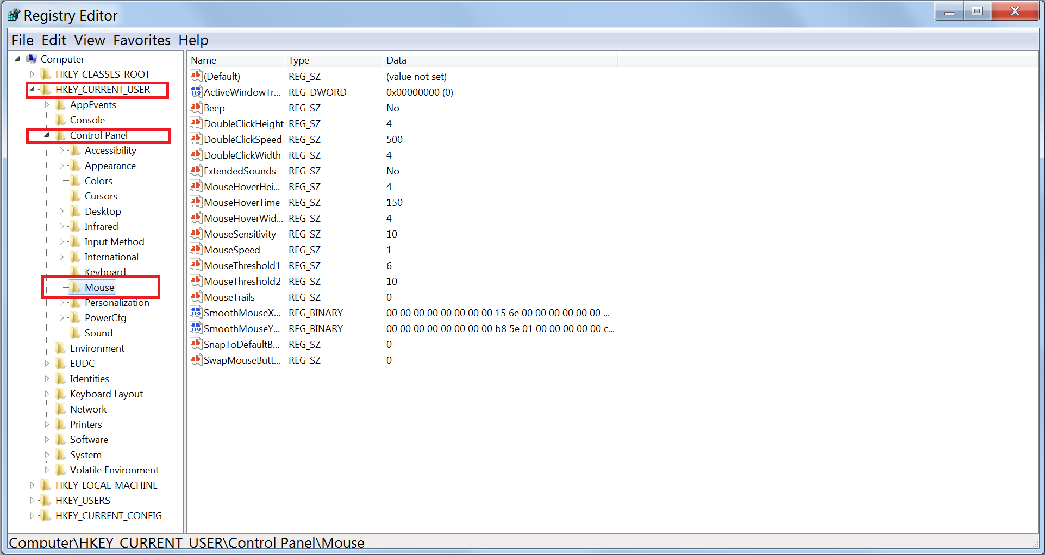The width and height of the screenshot is (1045, 555).
Task: Click the Network key folder icon
Action: click(60, 409)
